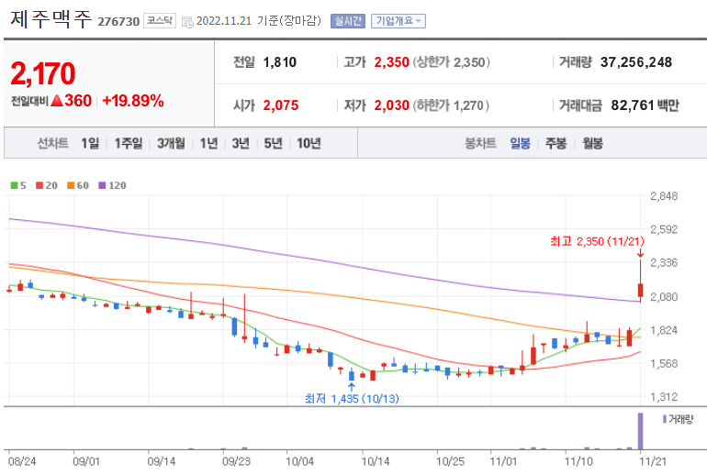Click the 하한가 1,270 lower limit text

point(452,105)
